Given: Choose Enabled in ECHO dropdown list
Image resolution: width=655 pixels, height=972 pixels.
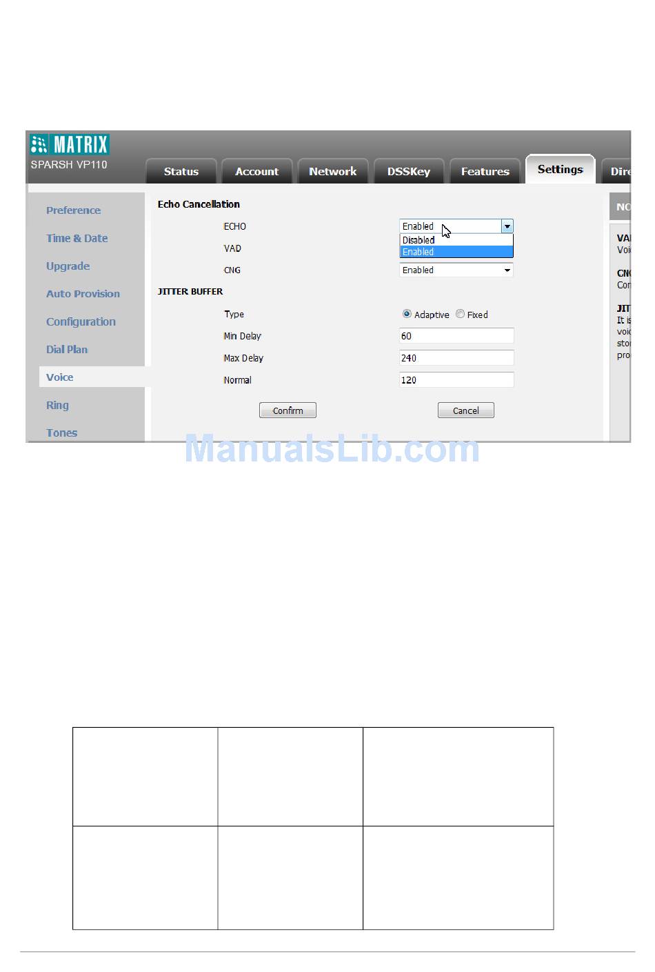Looking at the screenshot, I should tap(456, 252).
